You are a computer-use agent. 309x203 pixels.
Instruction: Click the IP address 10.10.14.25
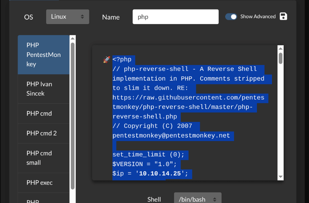(x=160, y=174)
